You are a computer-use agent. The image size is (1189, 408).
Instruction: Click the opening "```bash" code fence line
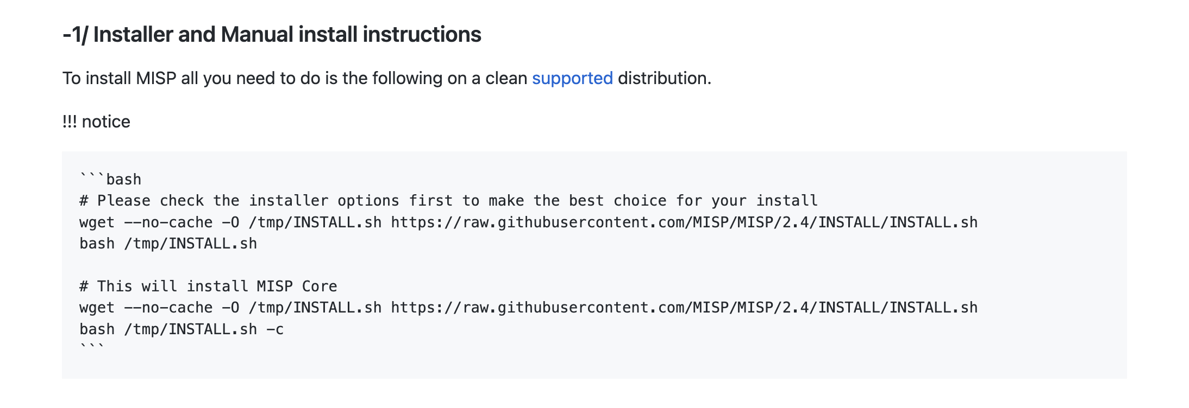[110, 180]
